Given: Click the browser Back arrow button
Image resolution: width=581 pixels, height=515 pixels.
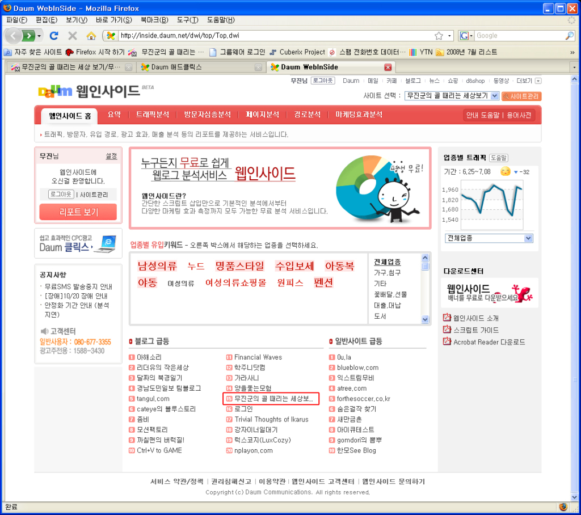Looking at the screenshot, I should [x=14, y=36].
